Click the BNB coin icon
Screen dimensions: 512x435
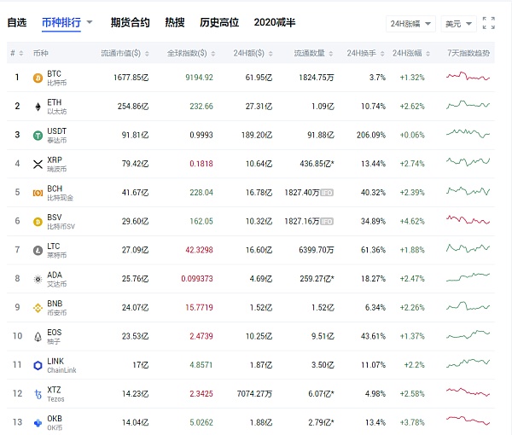(38, 308)
